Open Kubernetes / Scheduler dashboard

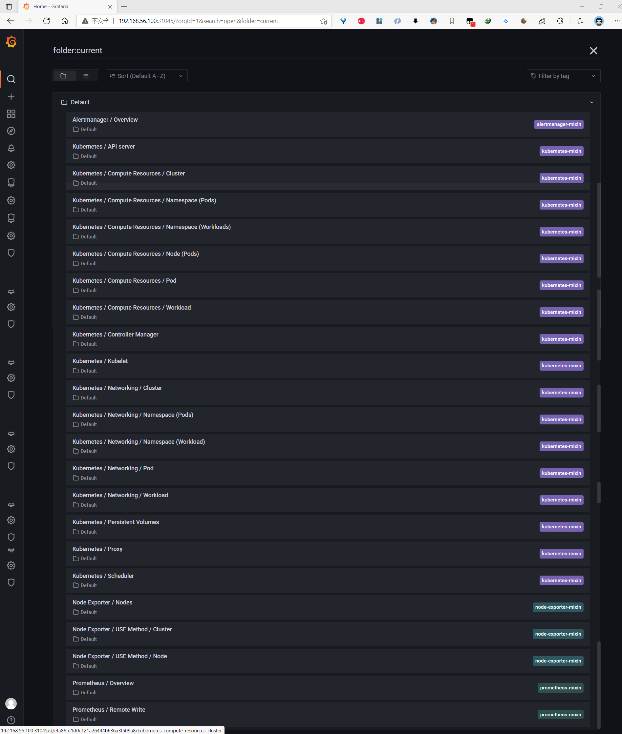click(328, 581)
